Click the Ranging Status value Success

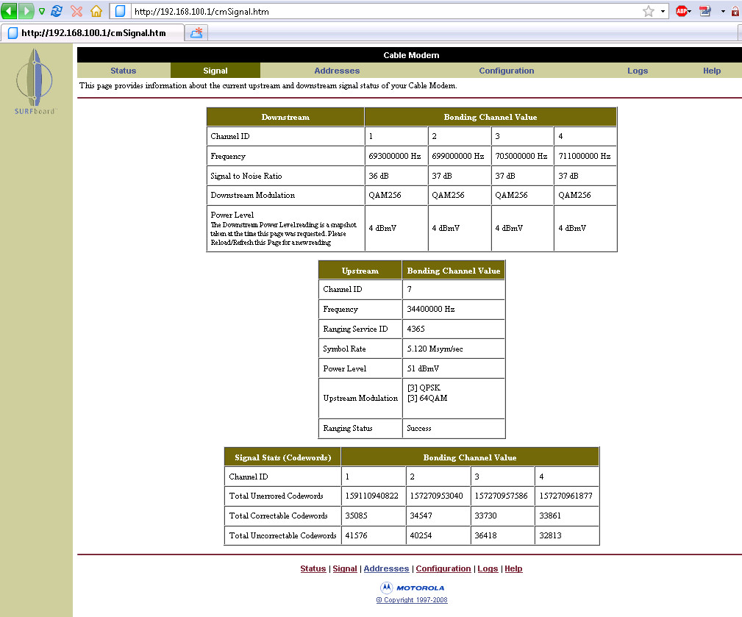[x=418, y=428]
